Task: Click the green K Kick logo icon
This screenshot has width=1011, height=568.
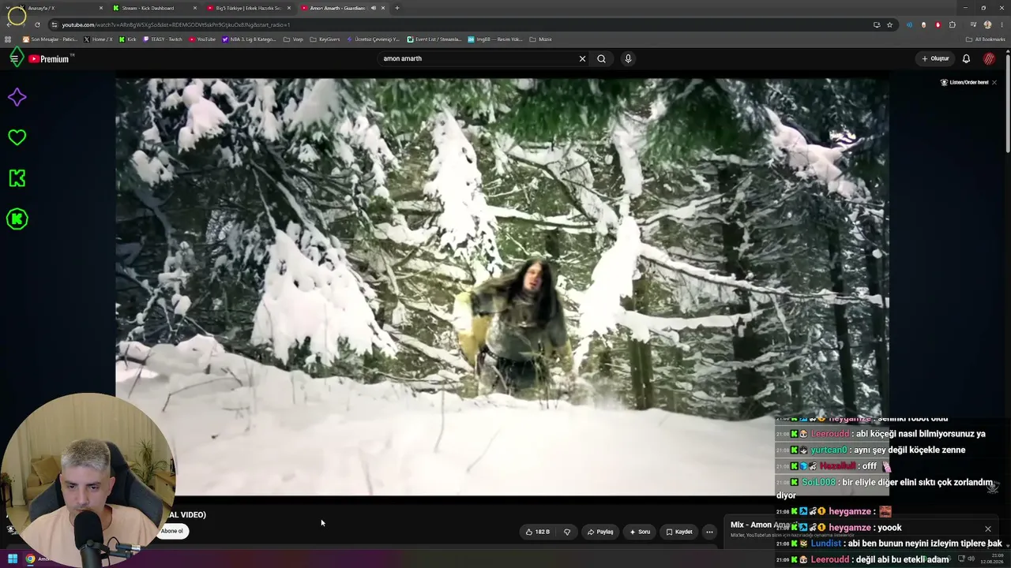Action: coord(17,178)
